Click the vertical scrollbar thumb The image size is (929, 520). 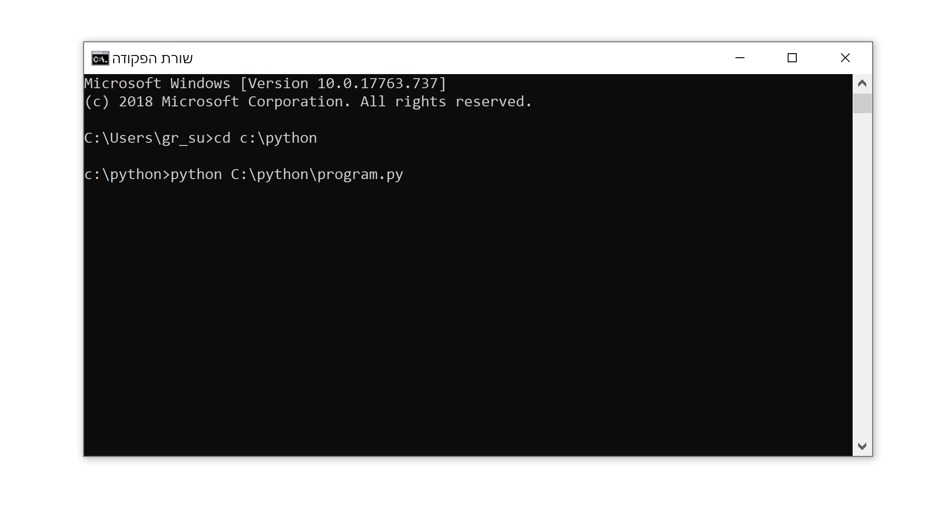(862, 103)
